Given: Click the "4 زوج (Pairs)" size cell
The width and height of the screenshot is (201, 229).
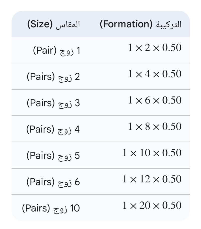Looking at the screenshot, I should pos(53,130).
